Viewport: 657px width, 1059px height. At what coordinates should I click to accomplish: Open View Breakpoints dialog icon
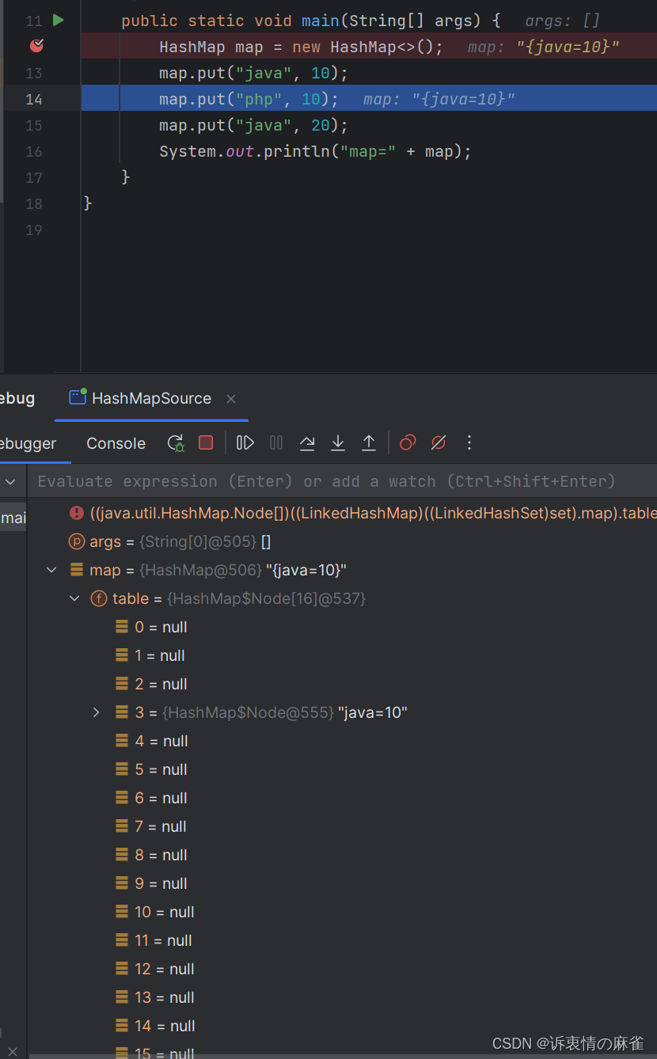408,443
